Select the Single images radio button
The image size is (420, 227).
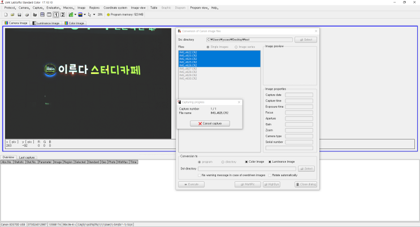pyautogui.click(x=208, y=47)
